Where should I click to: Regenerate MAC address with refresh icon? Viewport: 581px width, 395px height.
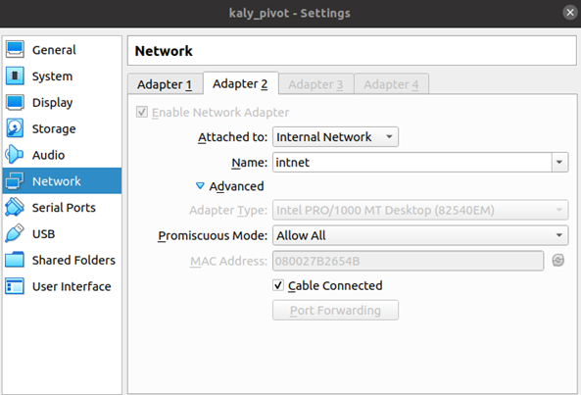click(558, 261)
